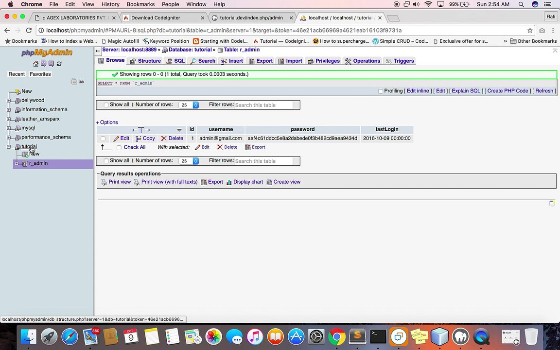The image size is (560, 350).
Task: Open the Search tab
Action: pyautogui.click(x=203, y=61)
